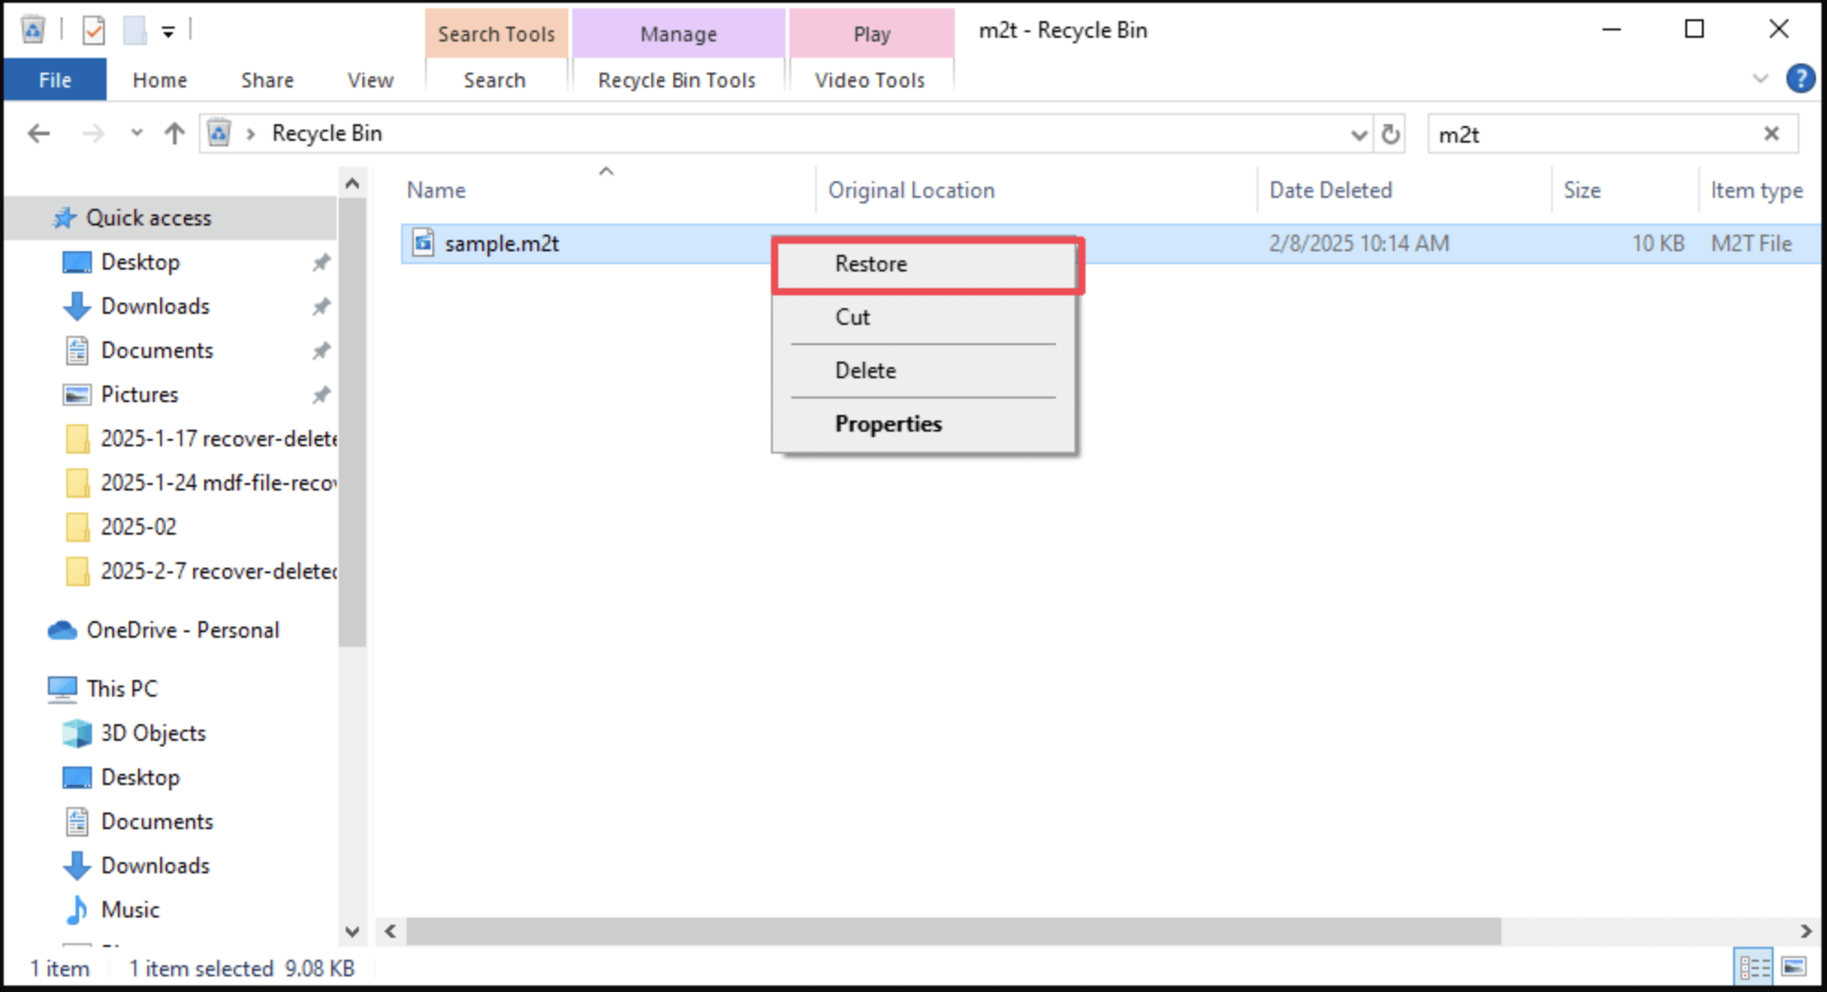Refresh the folder with the address bar refresh icon
This screenshot has height=992, width=1827.
pyautogui.click(x=1390, y=133)
